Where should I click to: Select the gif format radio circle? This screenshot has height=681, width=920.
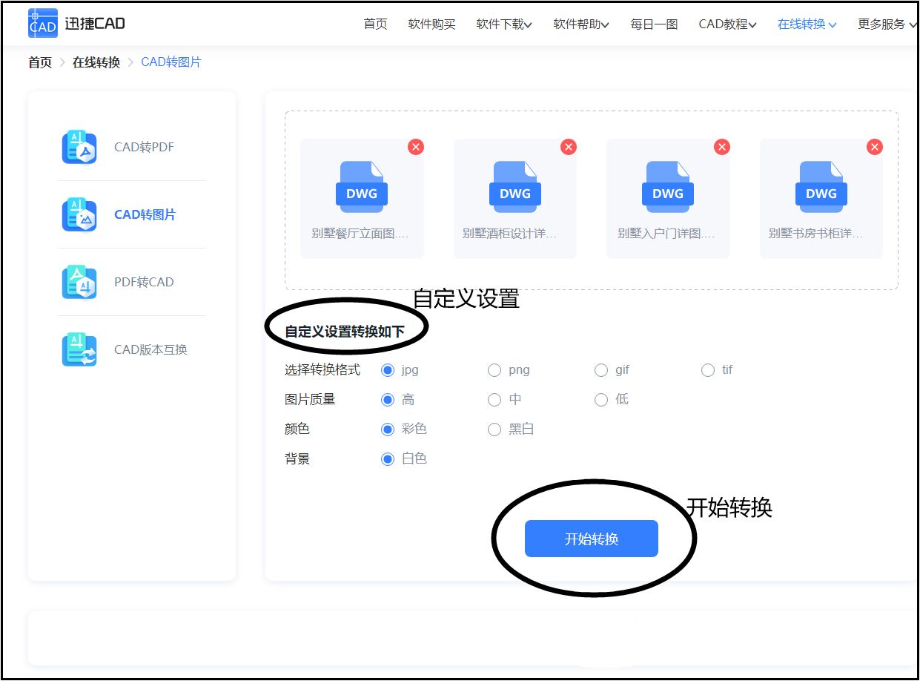pos(600,369)
